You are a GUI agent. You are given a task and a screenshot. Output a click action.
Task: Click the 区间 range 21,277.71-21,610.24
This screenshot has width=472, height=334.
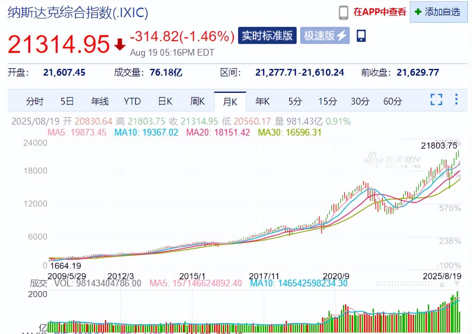click(x=299, y=72)
